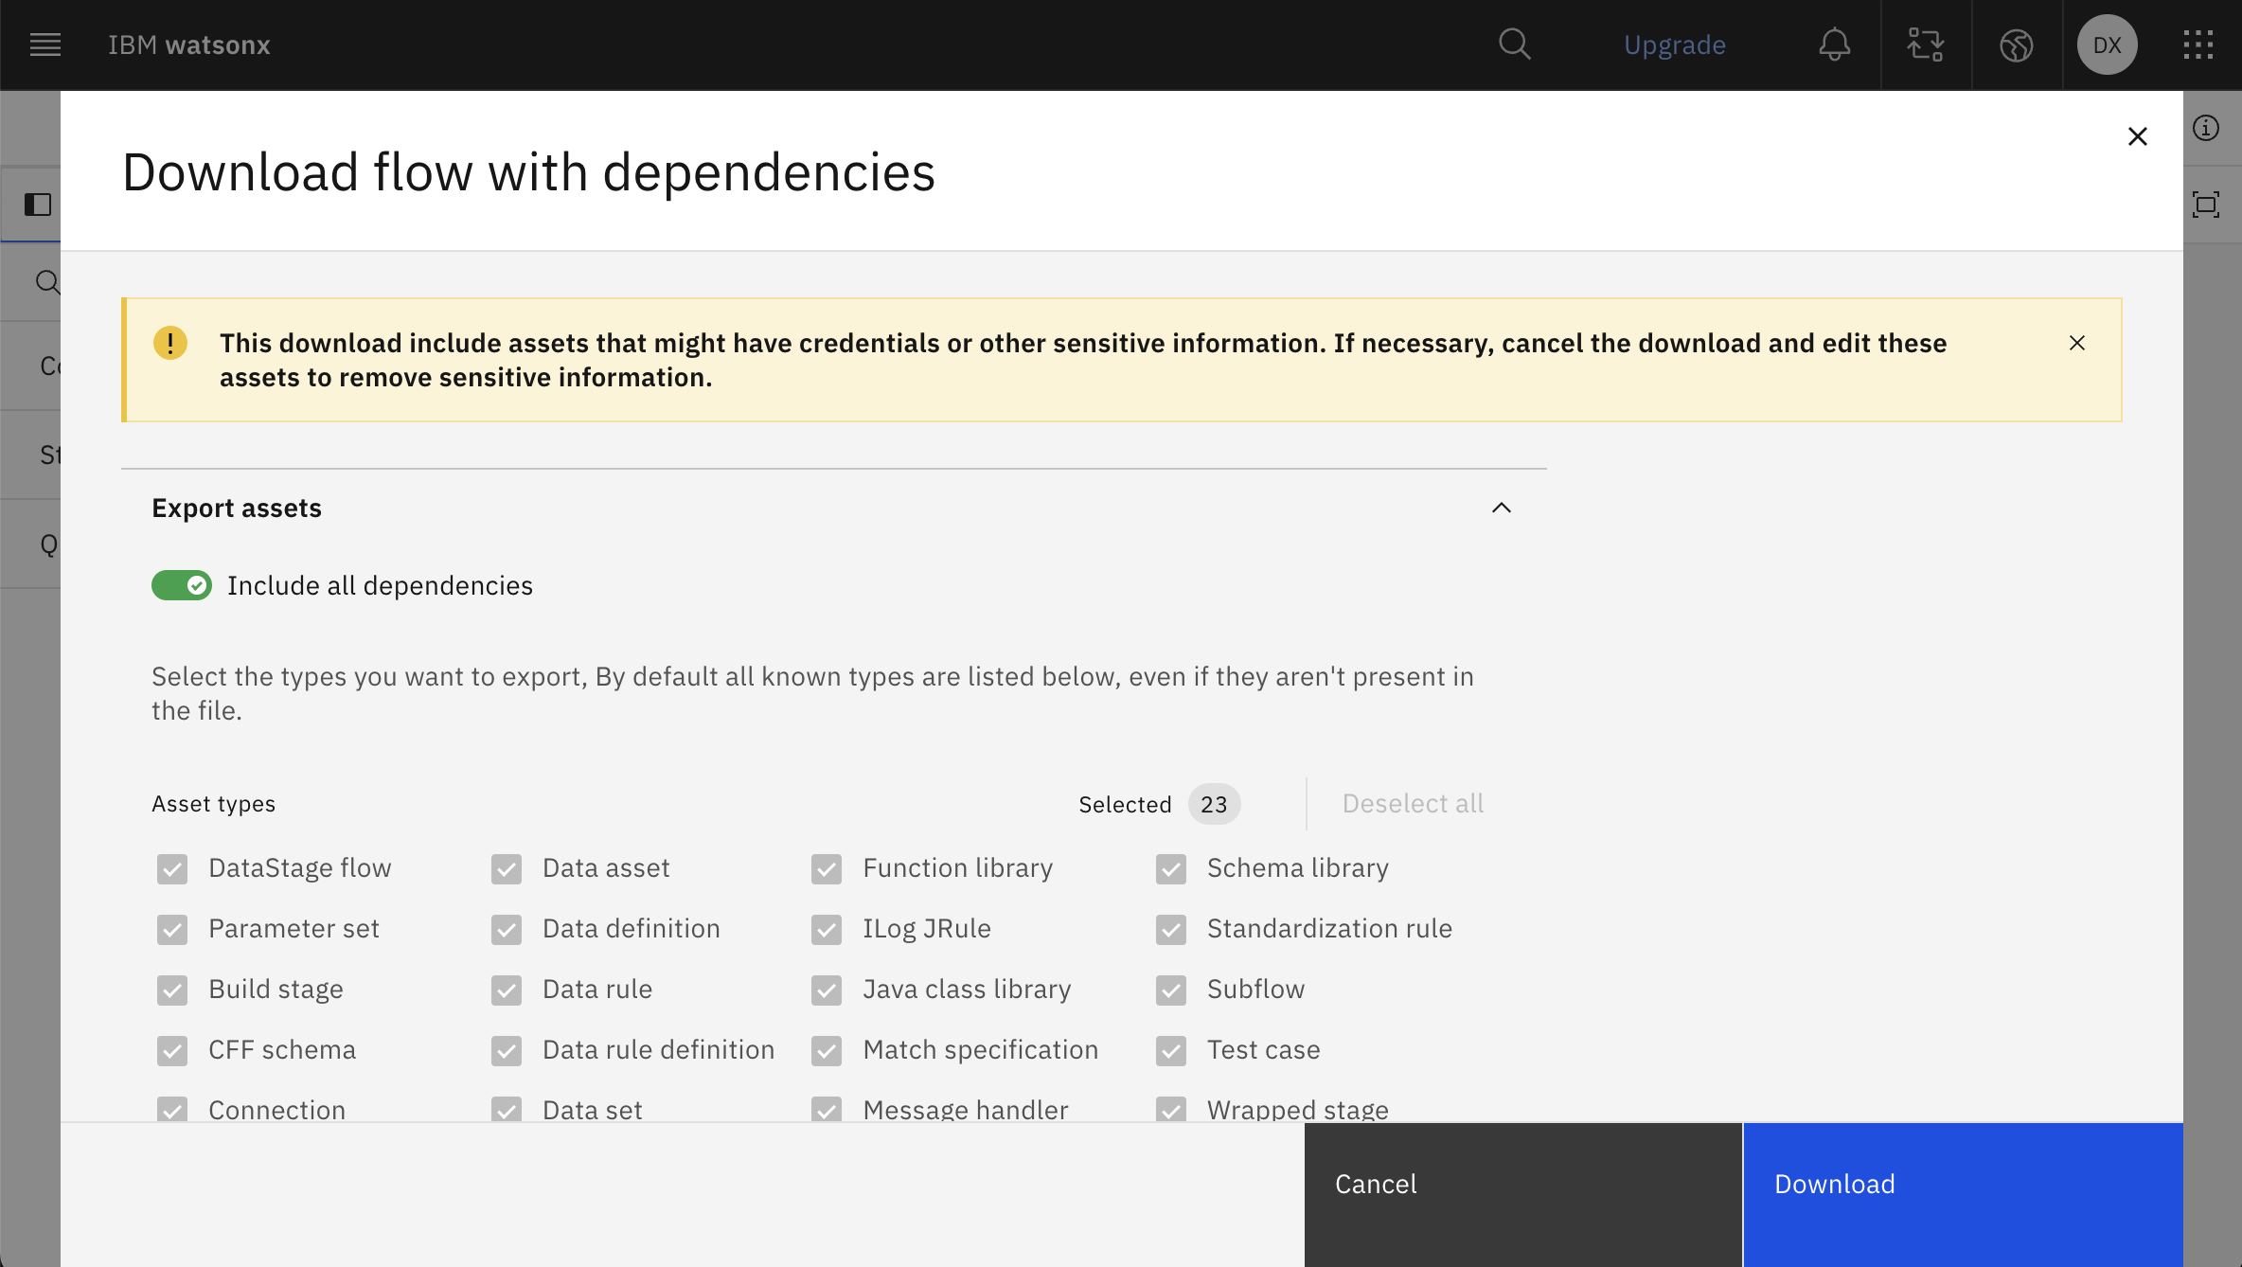Image resolution: width=2242 pixels, height=1267 pixels.
Task: Open the notifications bell
Action: pos(1834,45)
